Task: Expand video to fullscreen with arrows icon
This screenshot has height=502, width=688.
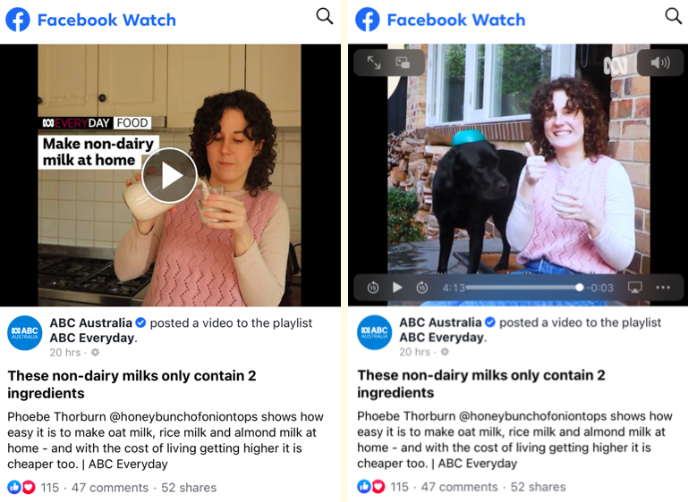Action: click(x=374, y=63)
